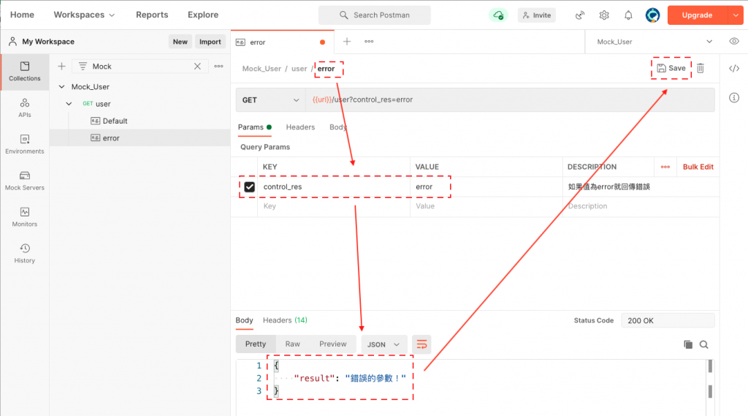This screenshot has height=416, width=748.
Task: Switch to Raw response view
Action: click(x=292, y=344)
